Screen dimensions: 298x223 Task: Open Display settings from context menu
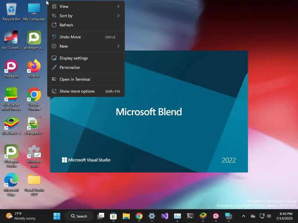coord(86,58)
